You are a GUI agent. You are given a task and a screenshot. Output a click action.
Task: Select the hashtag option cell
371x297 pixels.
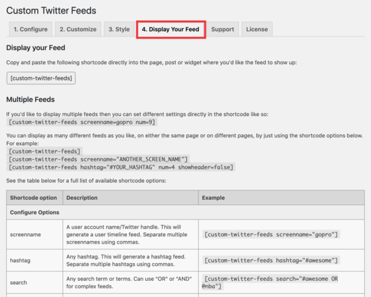(34, 261)
